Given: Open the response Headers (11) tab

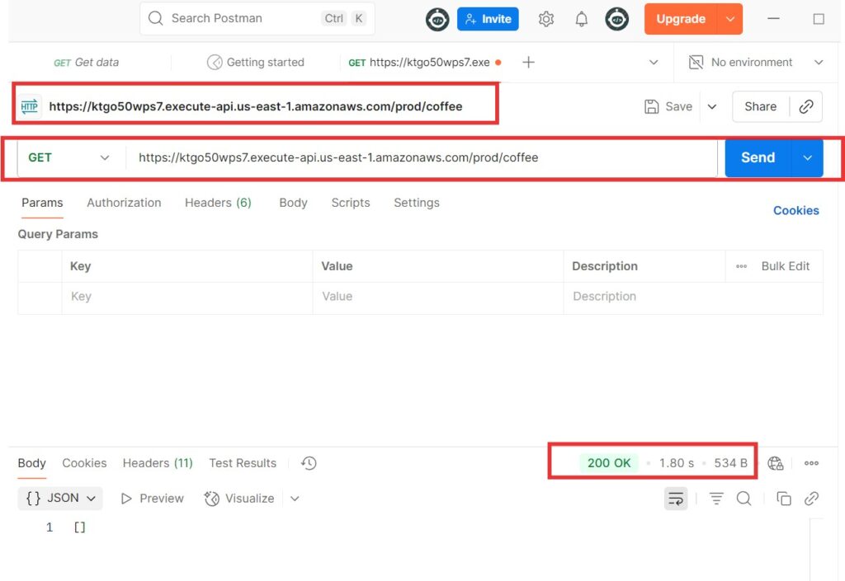Looking at the screenshot, I should [x=158, y=463].
